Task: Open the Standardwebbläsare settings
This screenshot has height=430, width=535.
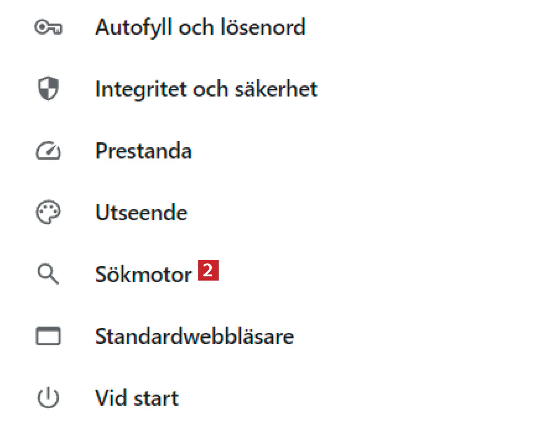Action: [x=194, y=336]
